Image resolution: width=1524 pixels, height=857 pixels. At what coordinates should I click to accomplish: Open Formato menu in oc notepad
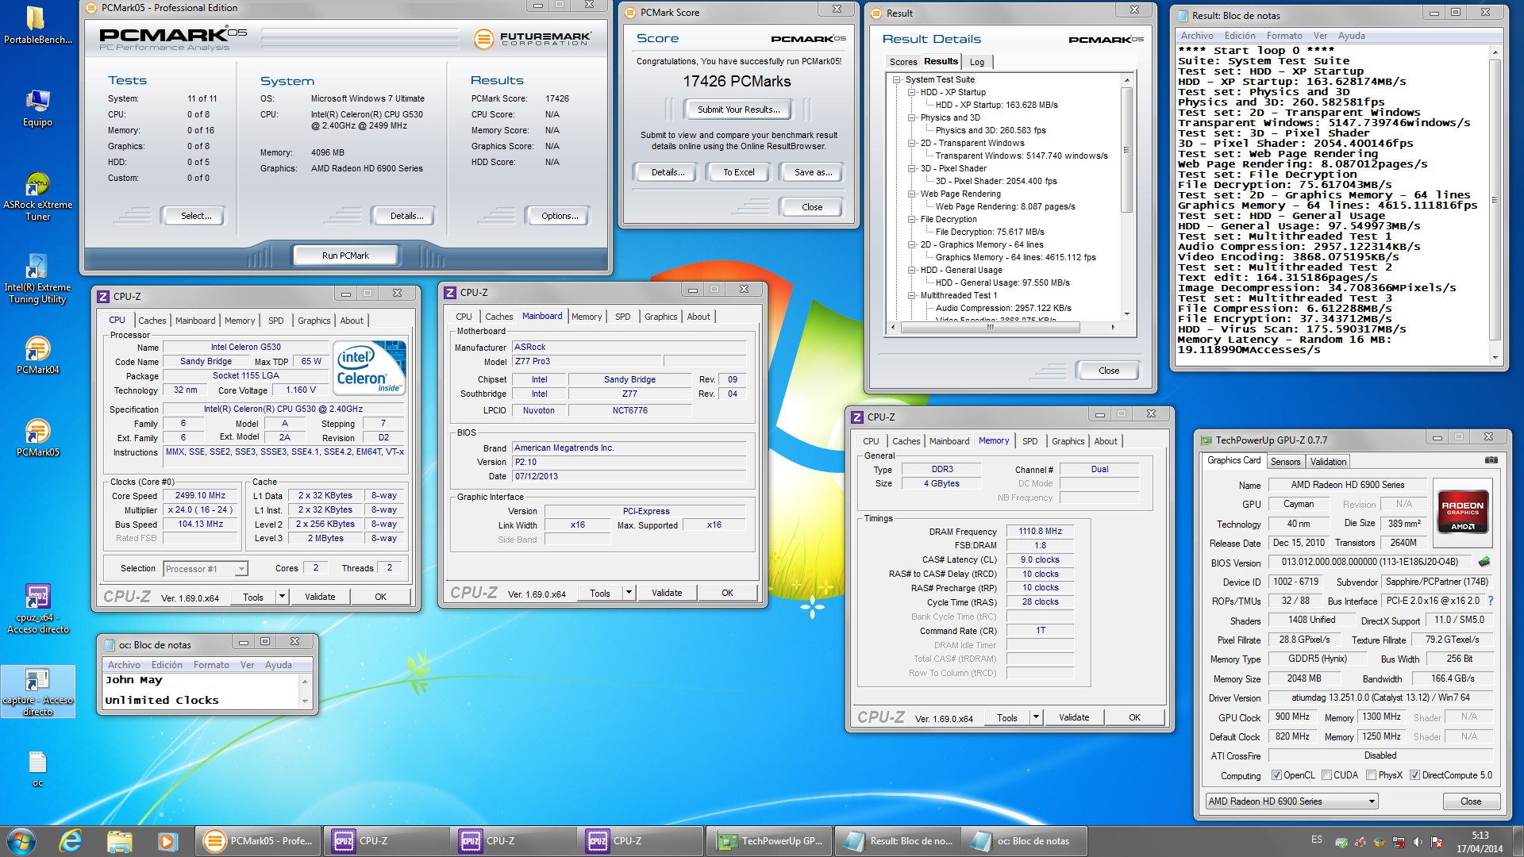tap(211, 665)
